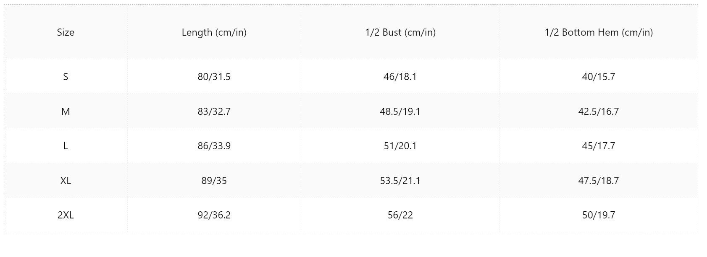The width and height of the screenshot is (707, 257).
Task: Select the 86/33.9 length cell
Action: click(x=214, y=146)
